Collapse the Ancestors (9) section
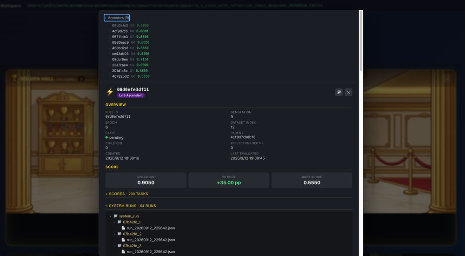Viewport: 465px width, 256px height. (x=117, y=18)
